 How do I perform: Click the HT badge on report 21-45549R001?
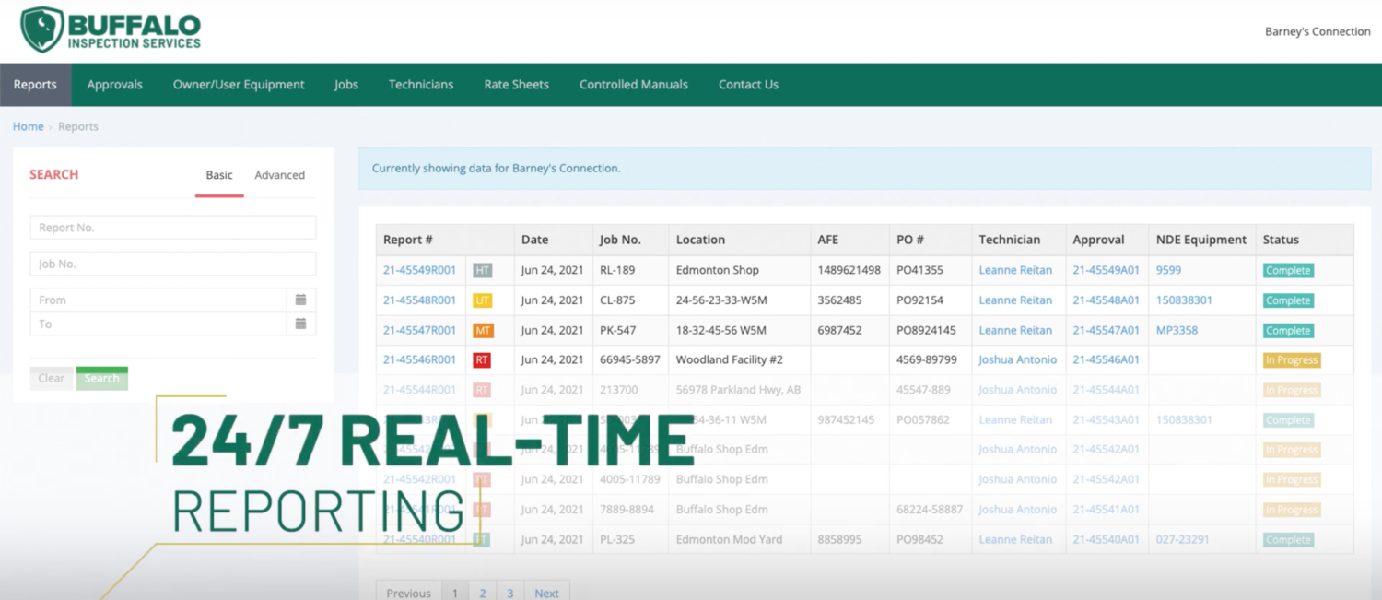coord(482,271)
